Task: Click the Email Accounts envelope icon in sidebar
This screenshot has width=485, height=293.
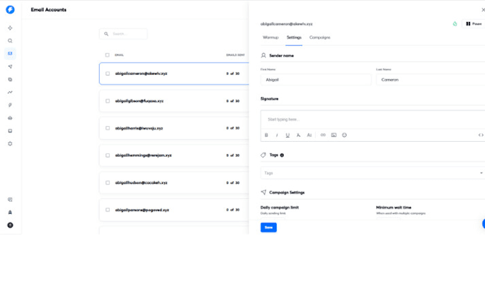Action: click(x=10, y=53)
